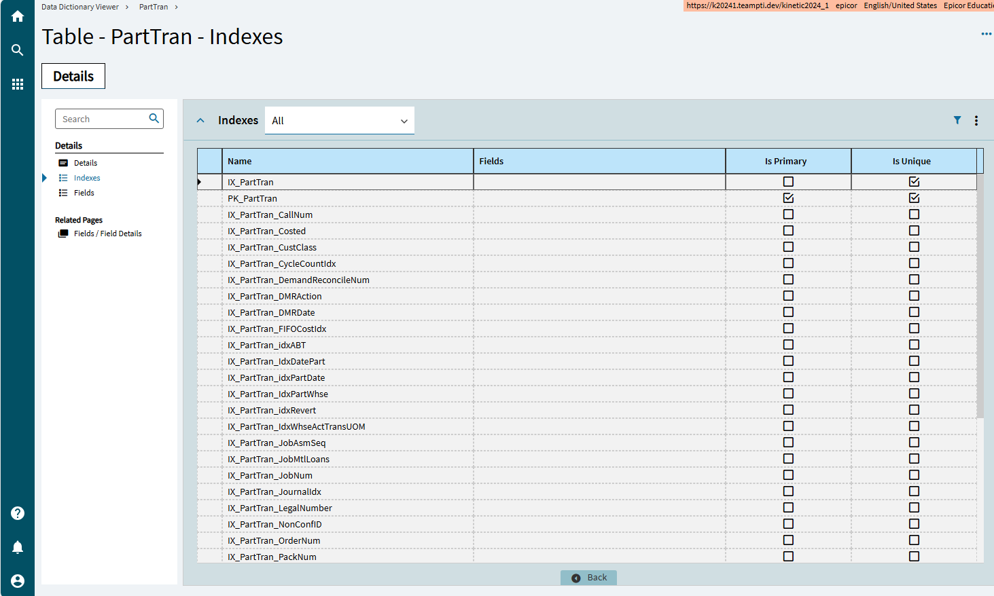Image resolution: width=994 pixels, height=596 pixels.
Task: Open the Indexes 'All' view dropdown
Action: (x=340, y=121)
